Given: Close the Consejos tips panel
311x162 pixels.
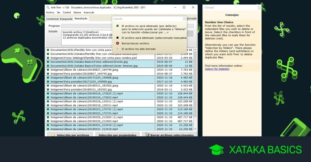Looking at the screenshot, I should pyautogui.click(x=259, y=8).
